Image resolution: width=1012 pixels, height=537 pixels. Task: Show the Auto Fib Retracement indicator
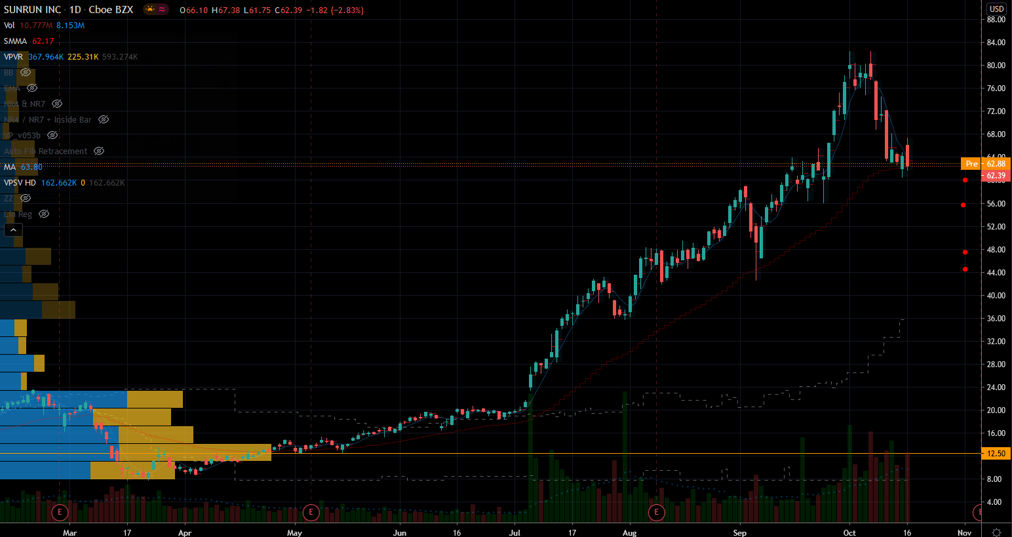click(99, 151)
